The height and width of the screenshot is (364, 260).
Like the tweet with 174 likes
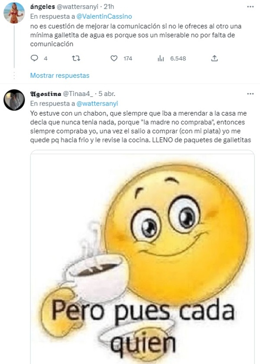pos(114,58)
